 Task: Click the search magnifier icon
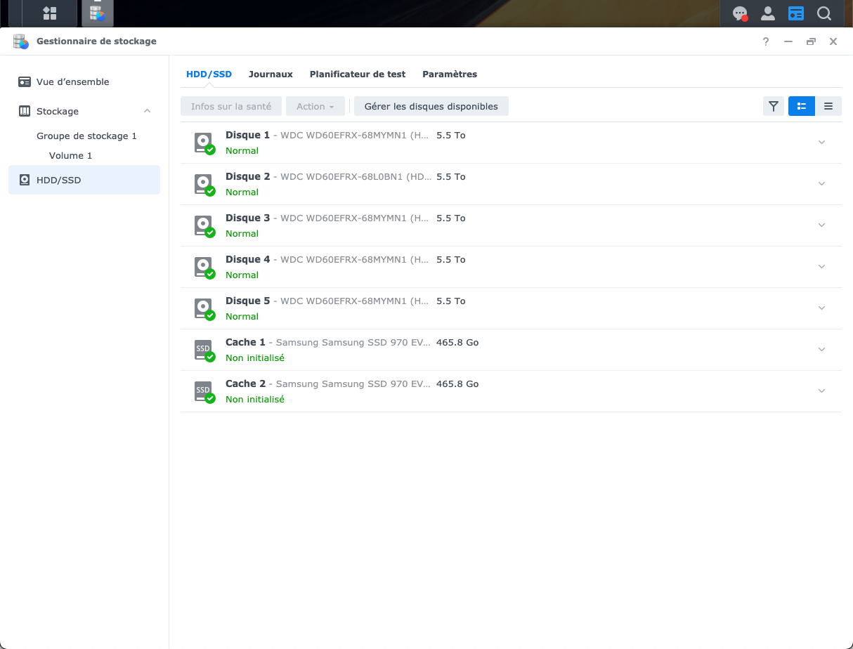[x=824, y=13]
